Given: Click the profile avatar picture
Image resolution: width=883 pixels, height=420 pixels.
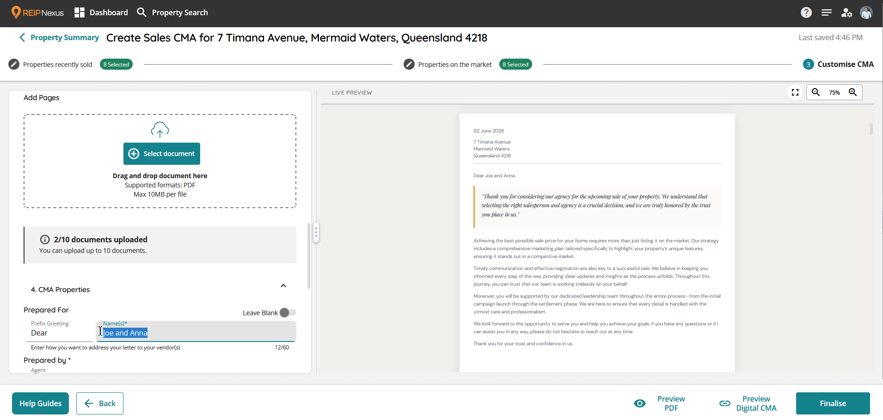Looking at the screenshot, I should click(866, 12).
